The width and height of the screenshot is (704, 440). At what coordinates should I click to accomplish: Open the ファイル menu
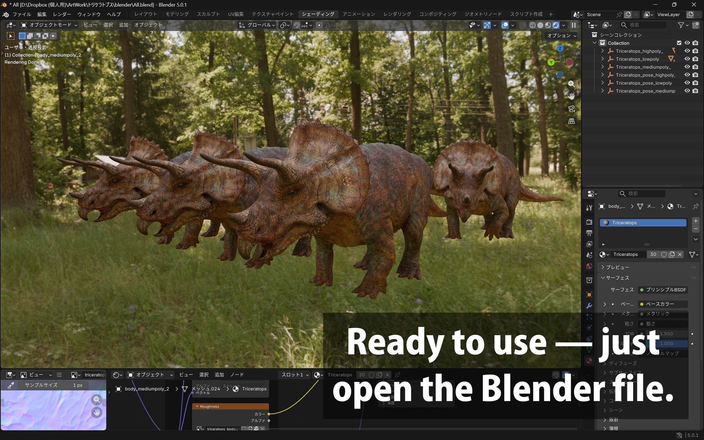click(22, 14)
